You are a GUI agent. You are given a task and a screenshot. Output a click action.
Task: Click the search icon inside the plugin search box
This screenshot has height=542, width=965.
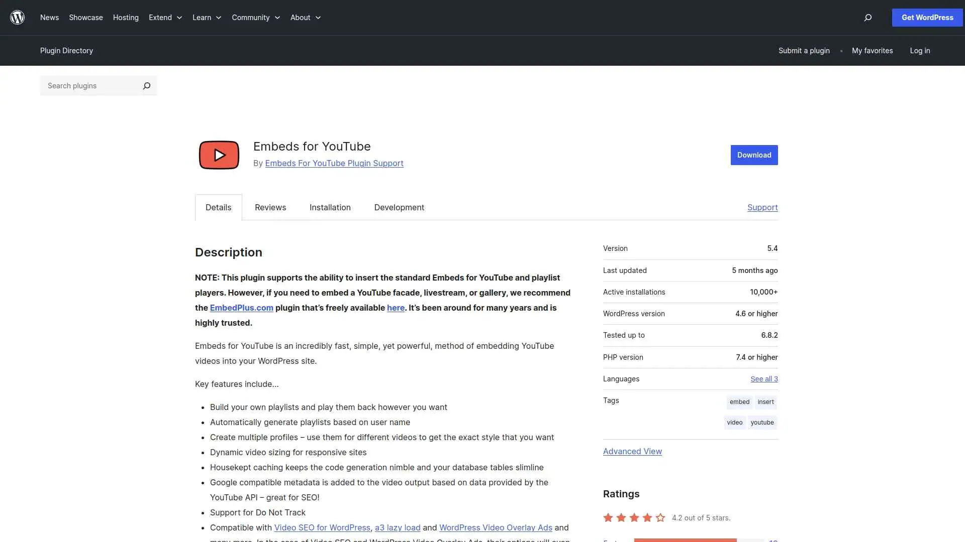click(x=146, y=86)
